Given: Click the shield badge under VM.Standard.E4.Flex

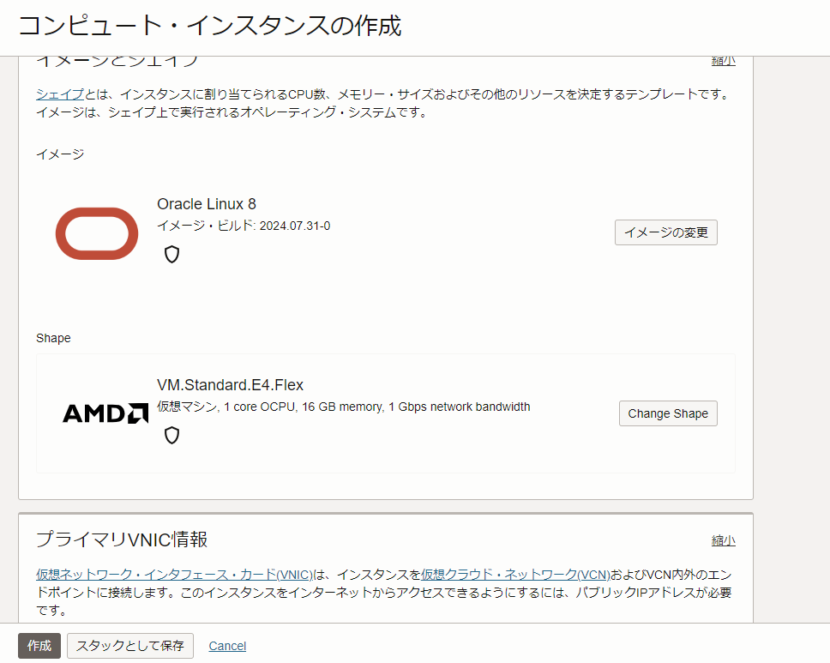Looking at the screenshot, I should (171, 435).
